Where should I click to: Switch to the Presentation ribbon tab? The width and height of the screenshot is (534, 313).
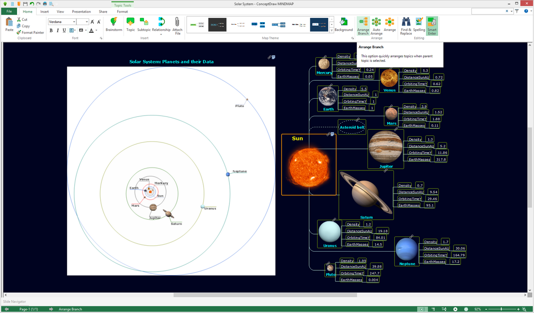81,12
